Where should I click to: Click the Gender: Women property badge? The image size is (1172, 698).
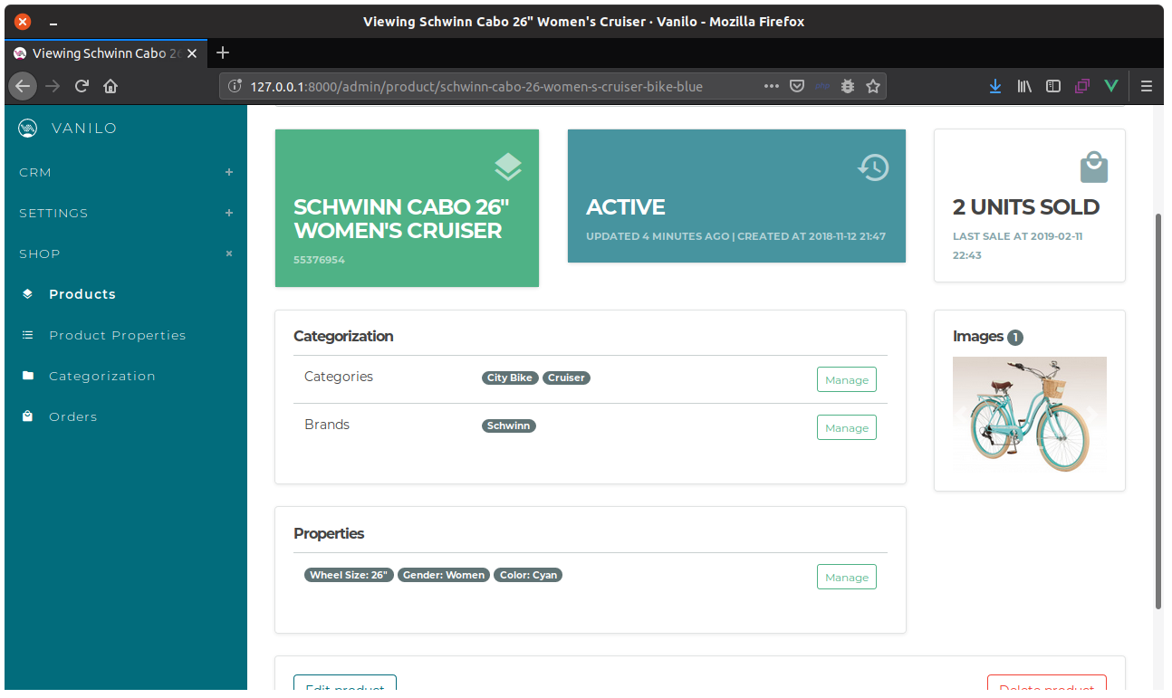444,575
